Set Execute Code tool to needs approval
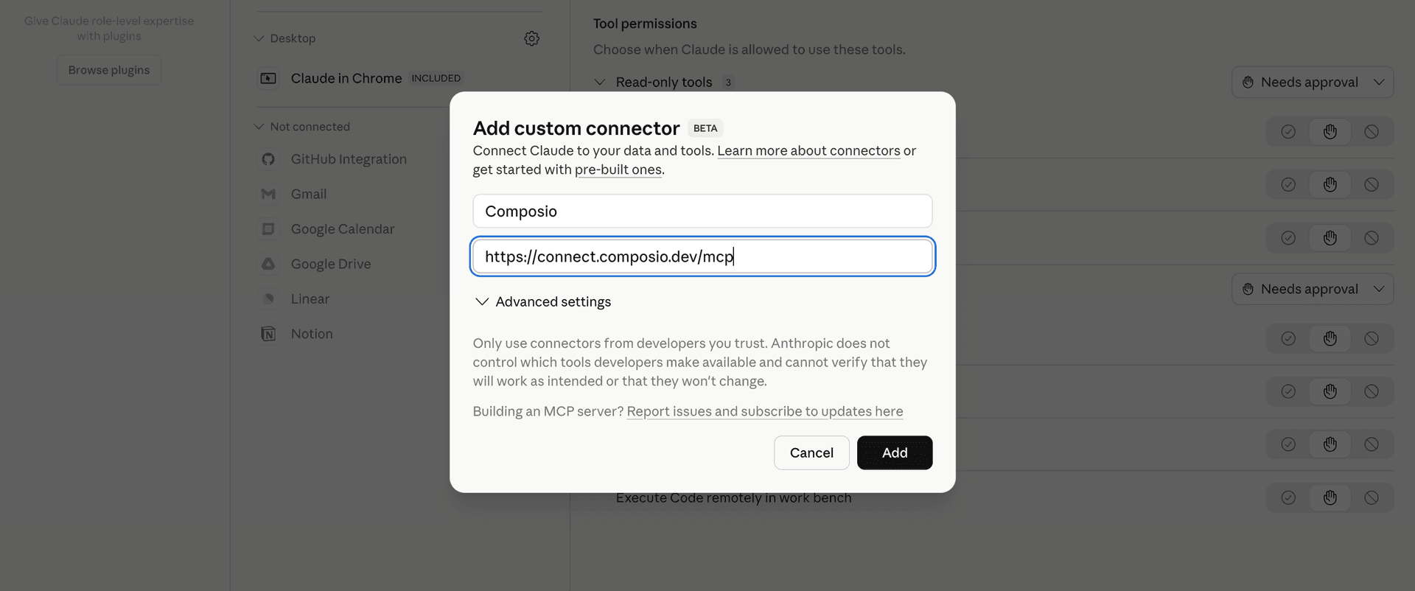Viewport: 1415px width, 591px height. pyautogui.click(x=1330, y=497)
